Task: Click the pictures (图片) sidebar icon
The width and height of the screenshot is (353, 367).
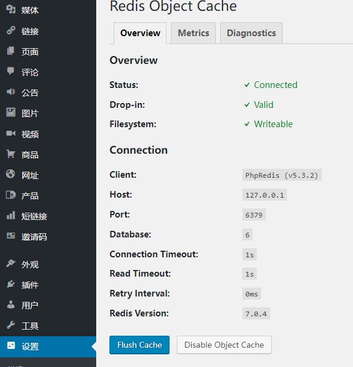Action: click(11, 112)
